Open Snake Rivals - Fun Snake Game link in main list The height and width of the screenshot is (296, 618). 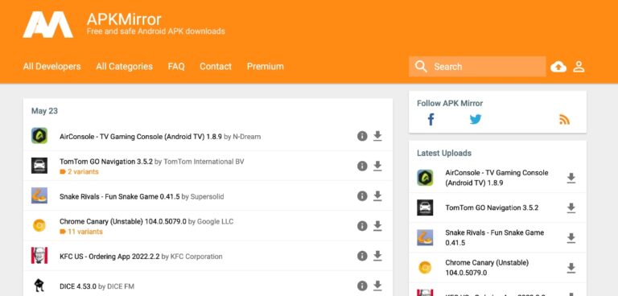pos(119,196)
